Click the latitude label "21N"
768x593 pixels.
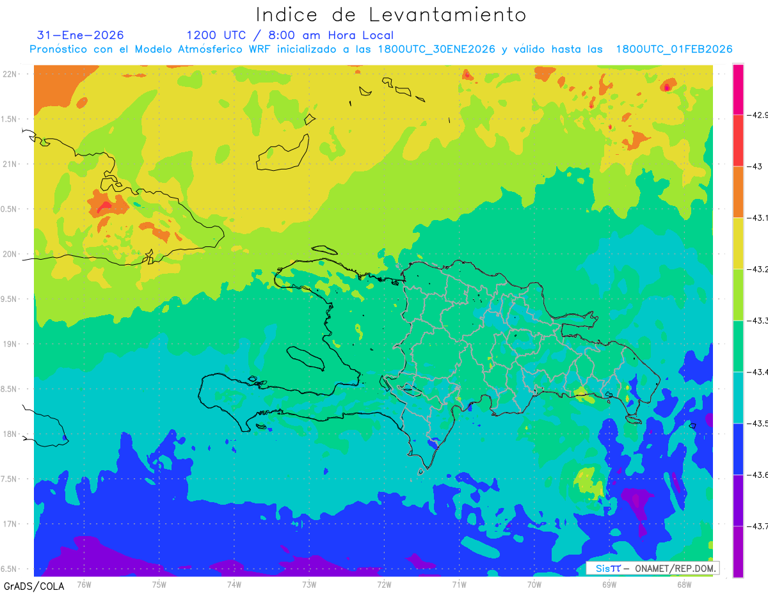[11, 164]
